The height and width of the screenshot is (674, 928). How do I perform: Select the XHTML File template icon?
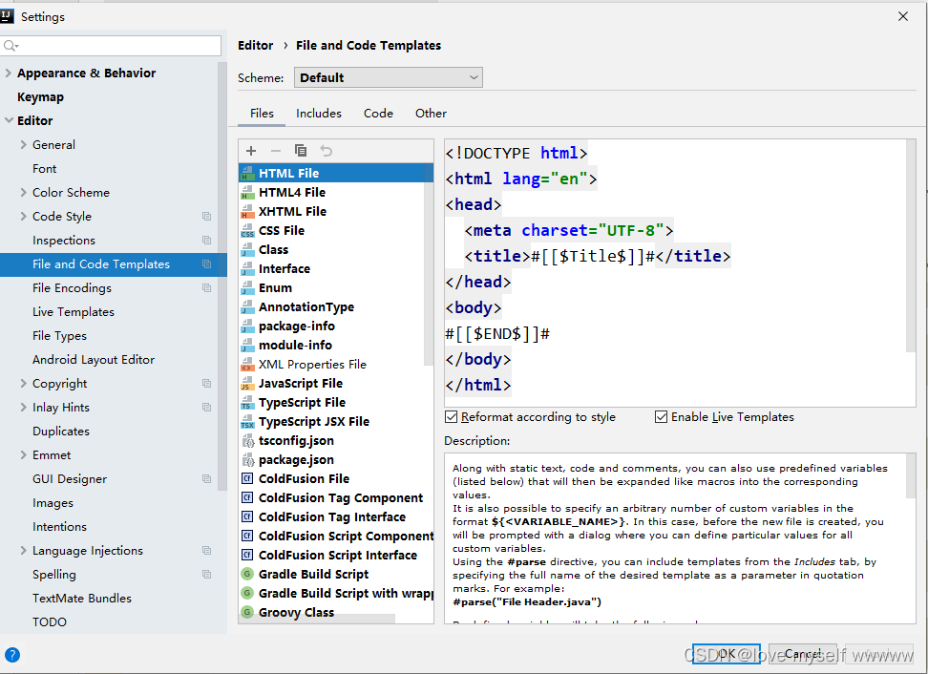coord(247,211)
